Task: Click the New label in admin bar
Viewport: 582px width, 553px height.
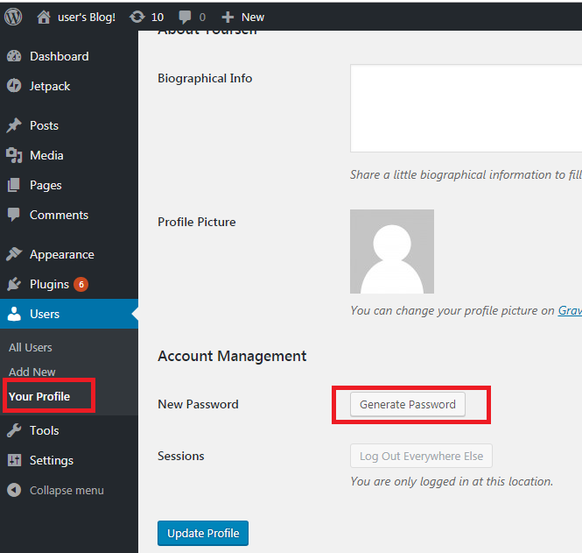Action: (x=253, y=18)
